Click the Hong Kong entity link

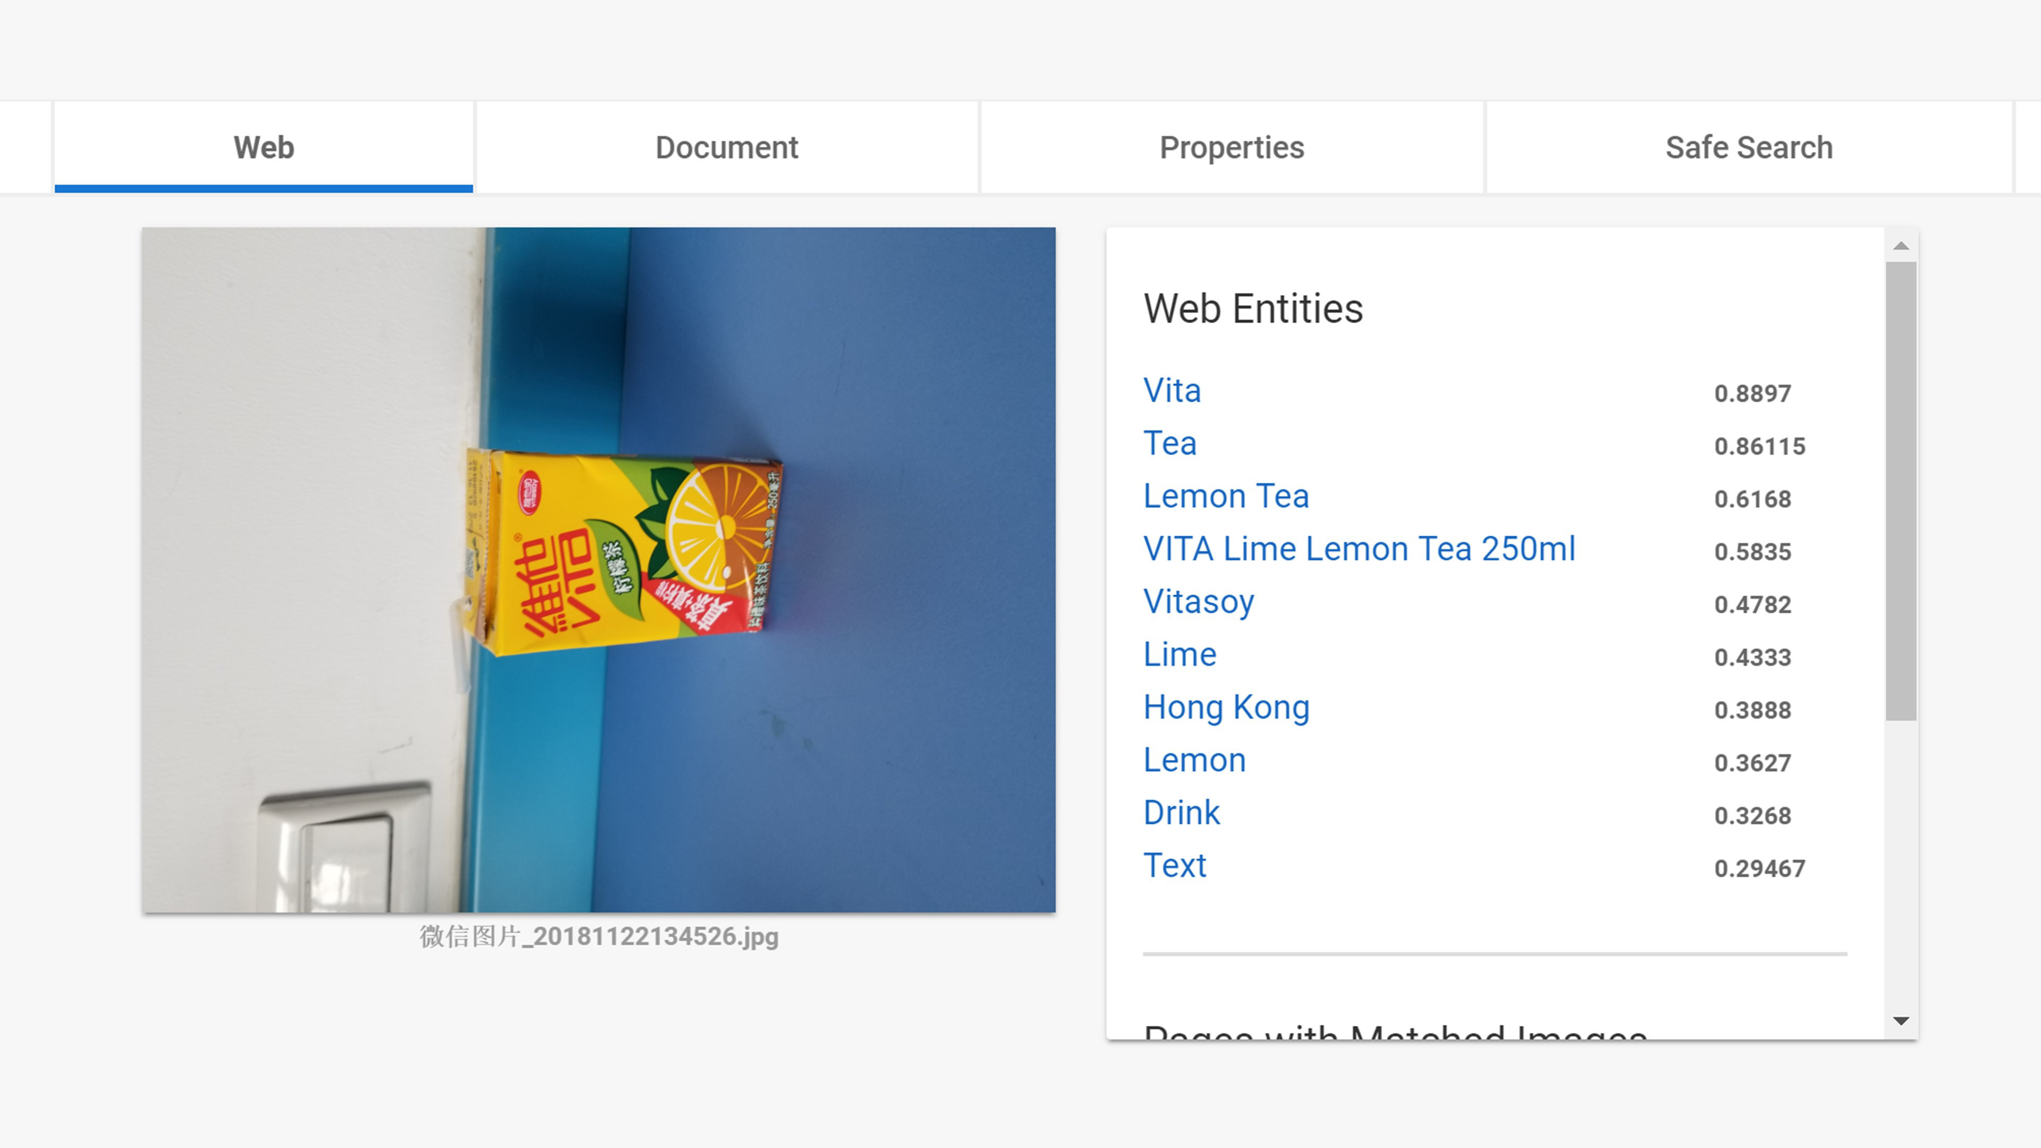click(1226, 707)
